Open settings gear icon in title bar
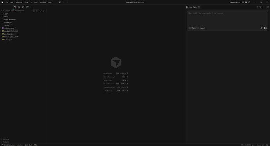Image resolution: width=270 pixels, height=146 pixels. [x=249, y=2]
